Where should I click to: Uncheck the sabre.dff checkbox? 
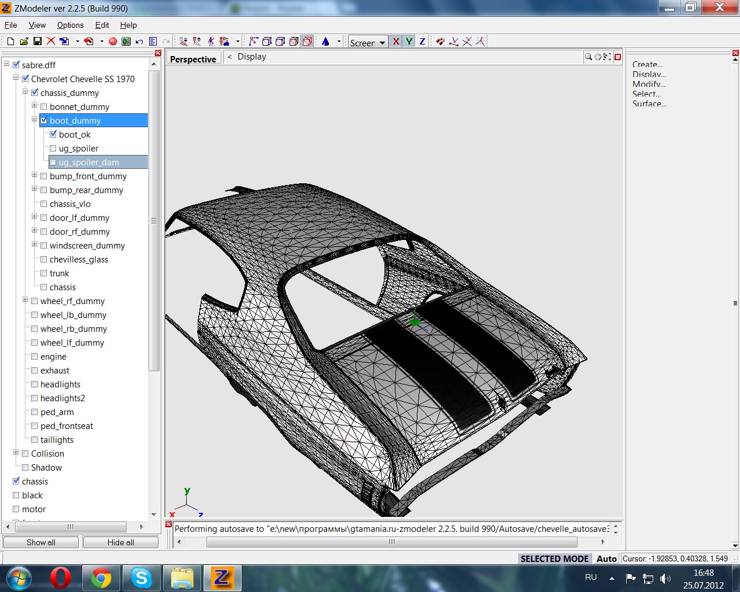[x=16, y=65]
